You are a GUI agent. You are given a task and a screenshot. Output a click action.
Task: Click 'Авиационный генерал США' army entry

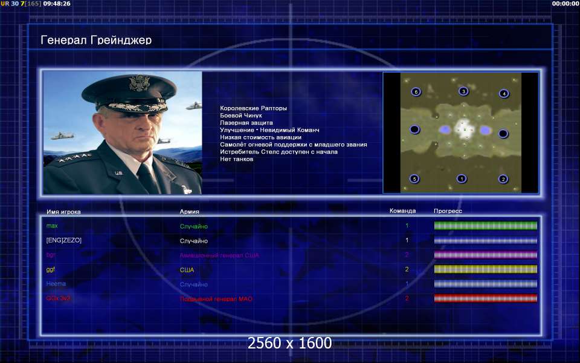click(219, 255)
